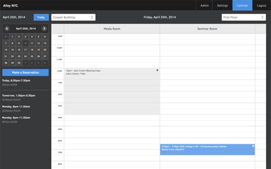Image resolution: width=271 pixels, height=169 pixels.
Task: Click Make a Reservation button
Action: tap(26, 73)
